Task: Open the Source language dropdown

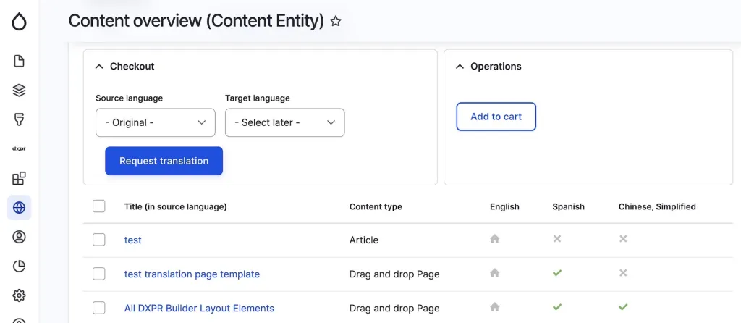Action: click(155, 122)
